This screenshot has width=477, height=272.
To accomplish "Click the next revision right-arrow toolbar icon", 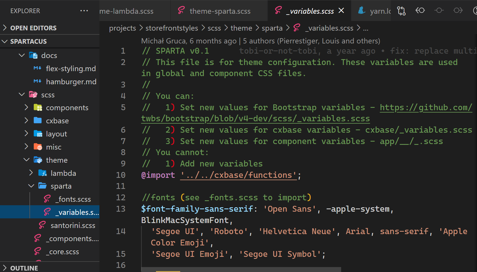I will (x=458, y=10).
